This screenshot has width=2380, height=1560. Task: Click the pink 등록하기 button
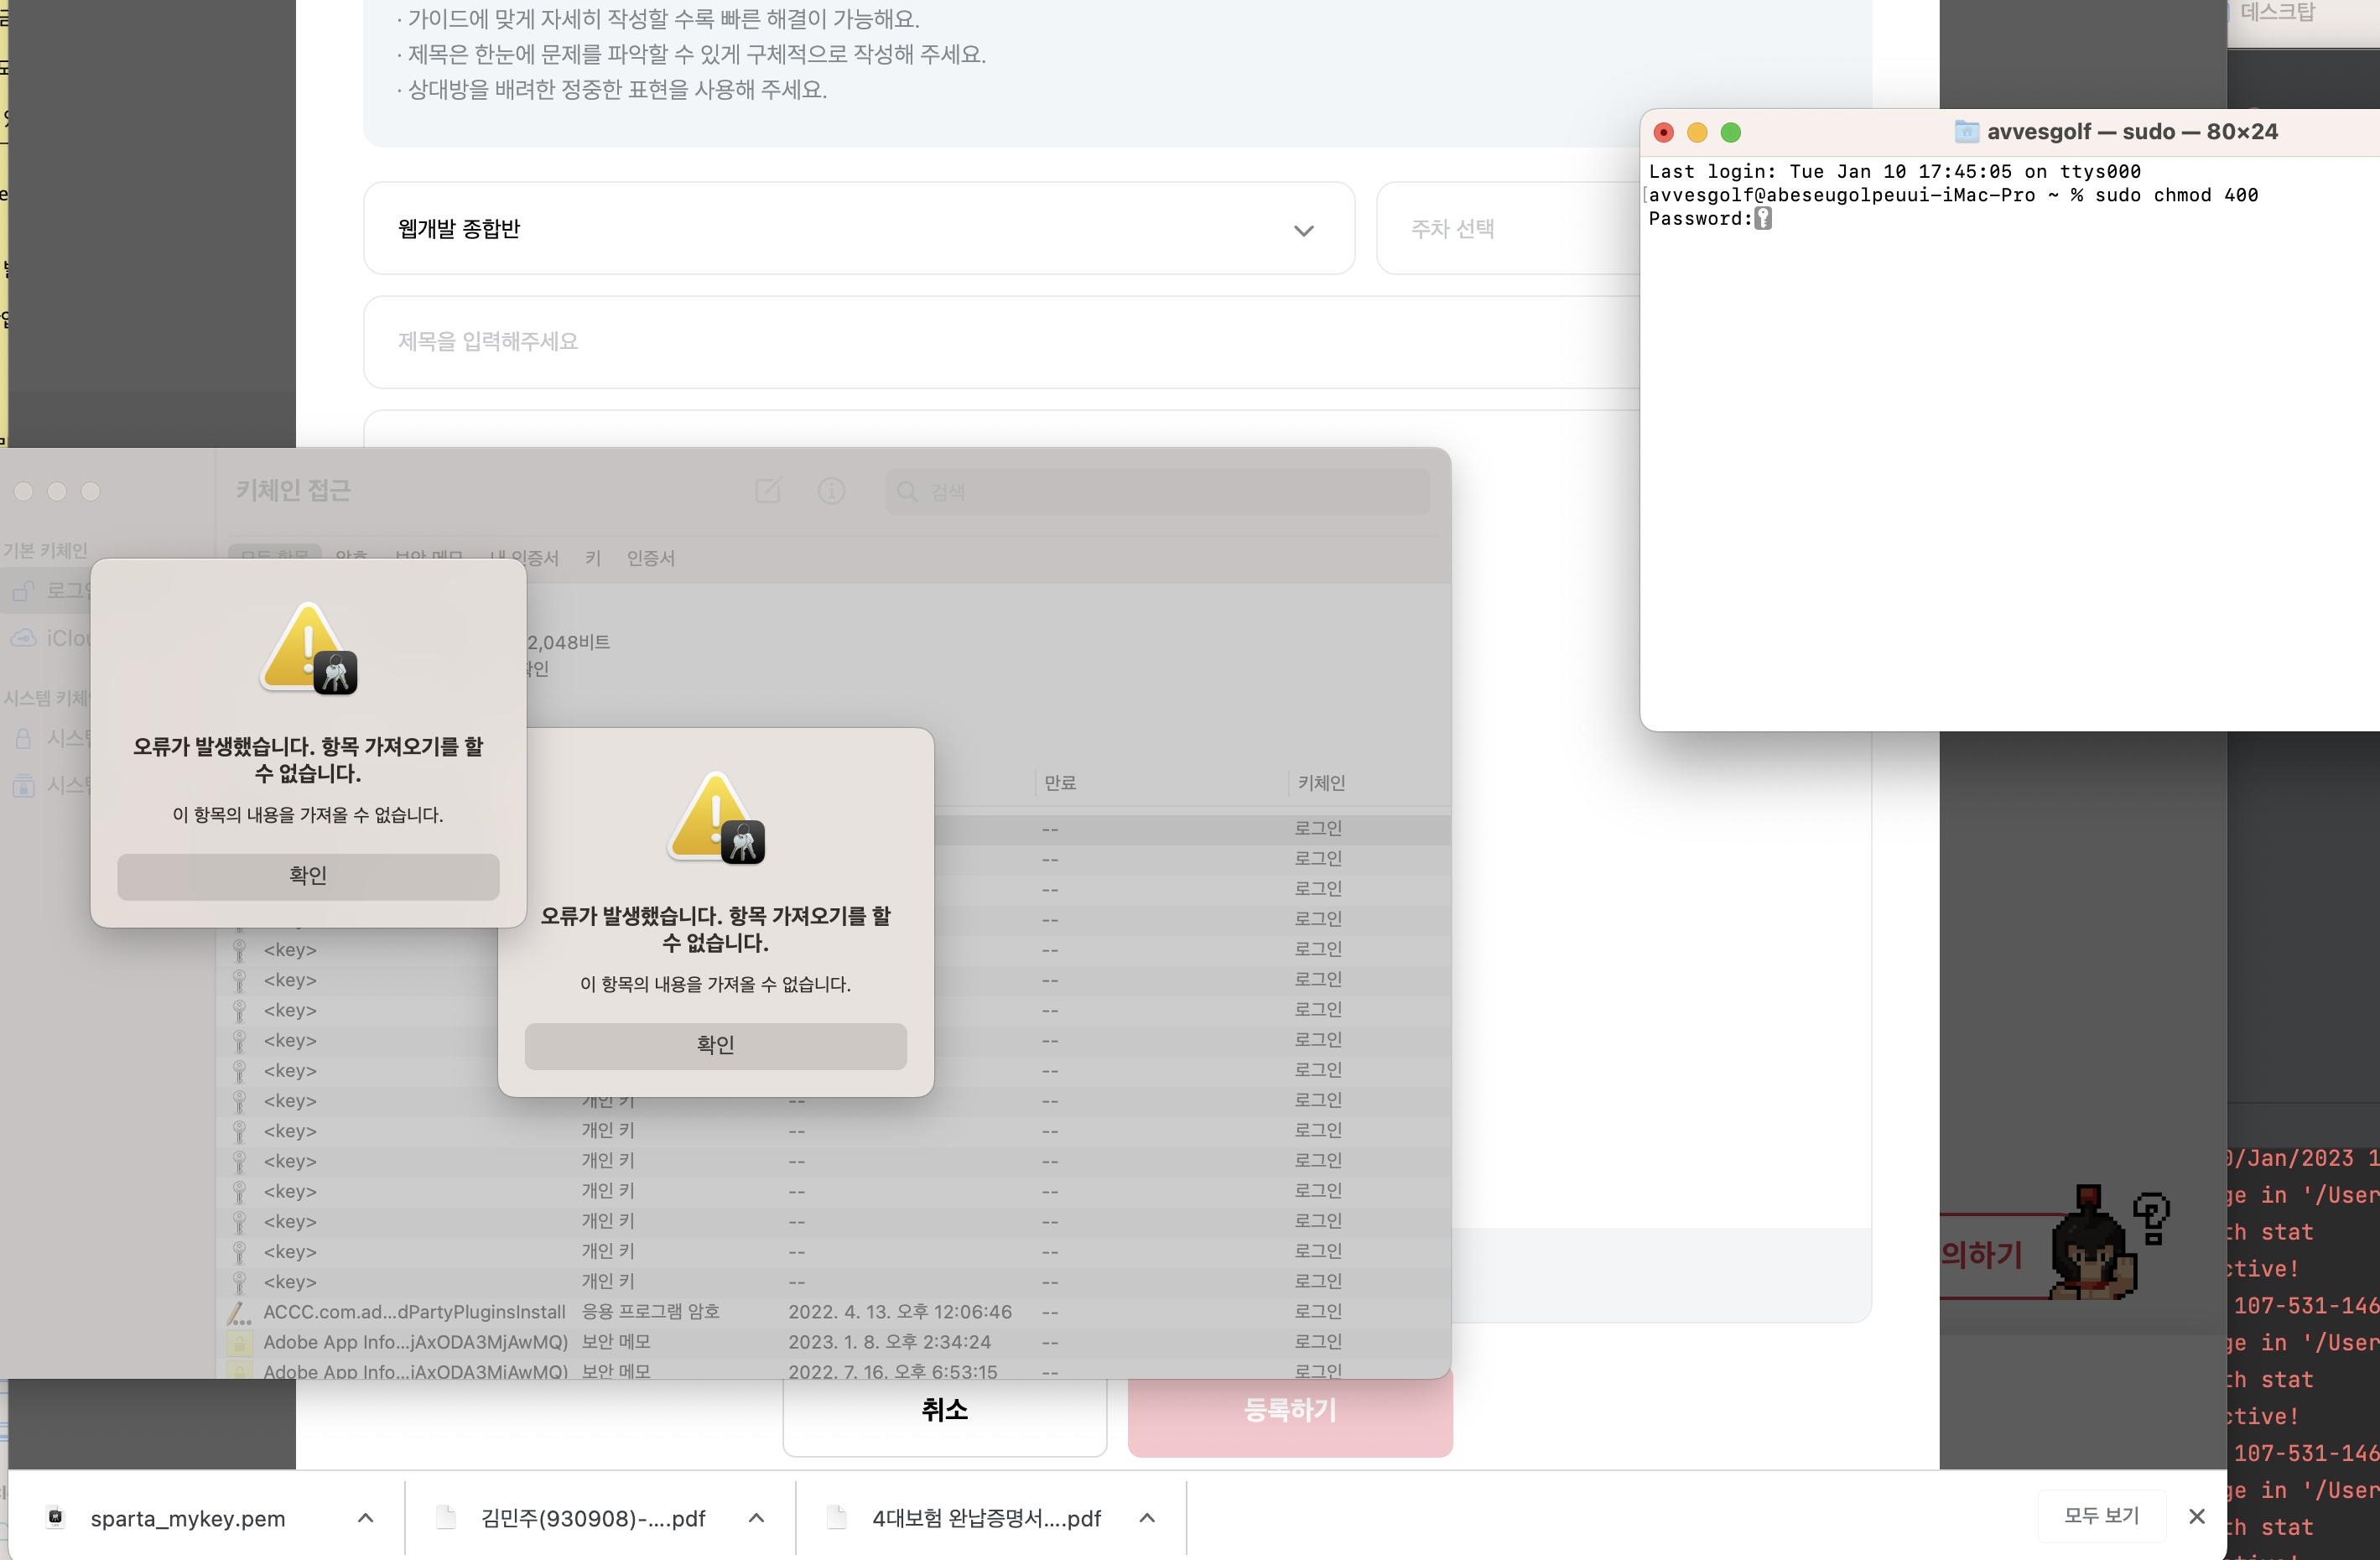(1290, 1410)
